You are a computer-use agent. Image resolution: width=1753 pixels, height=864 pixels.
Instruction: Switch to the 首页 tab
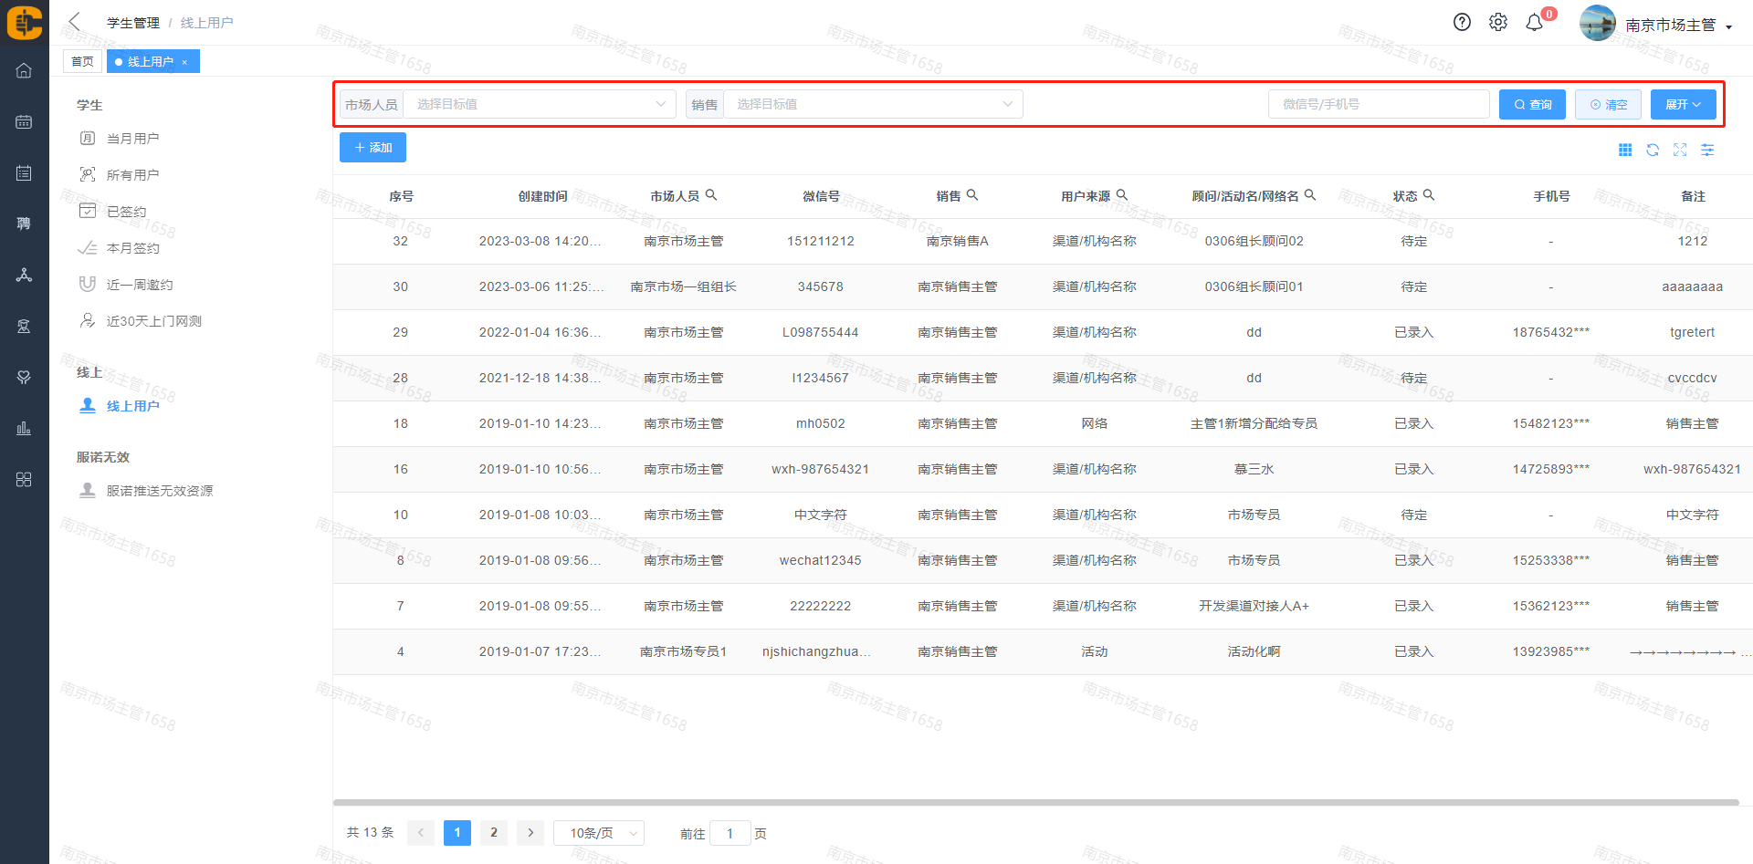point(82,61)
